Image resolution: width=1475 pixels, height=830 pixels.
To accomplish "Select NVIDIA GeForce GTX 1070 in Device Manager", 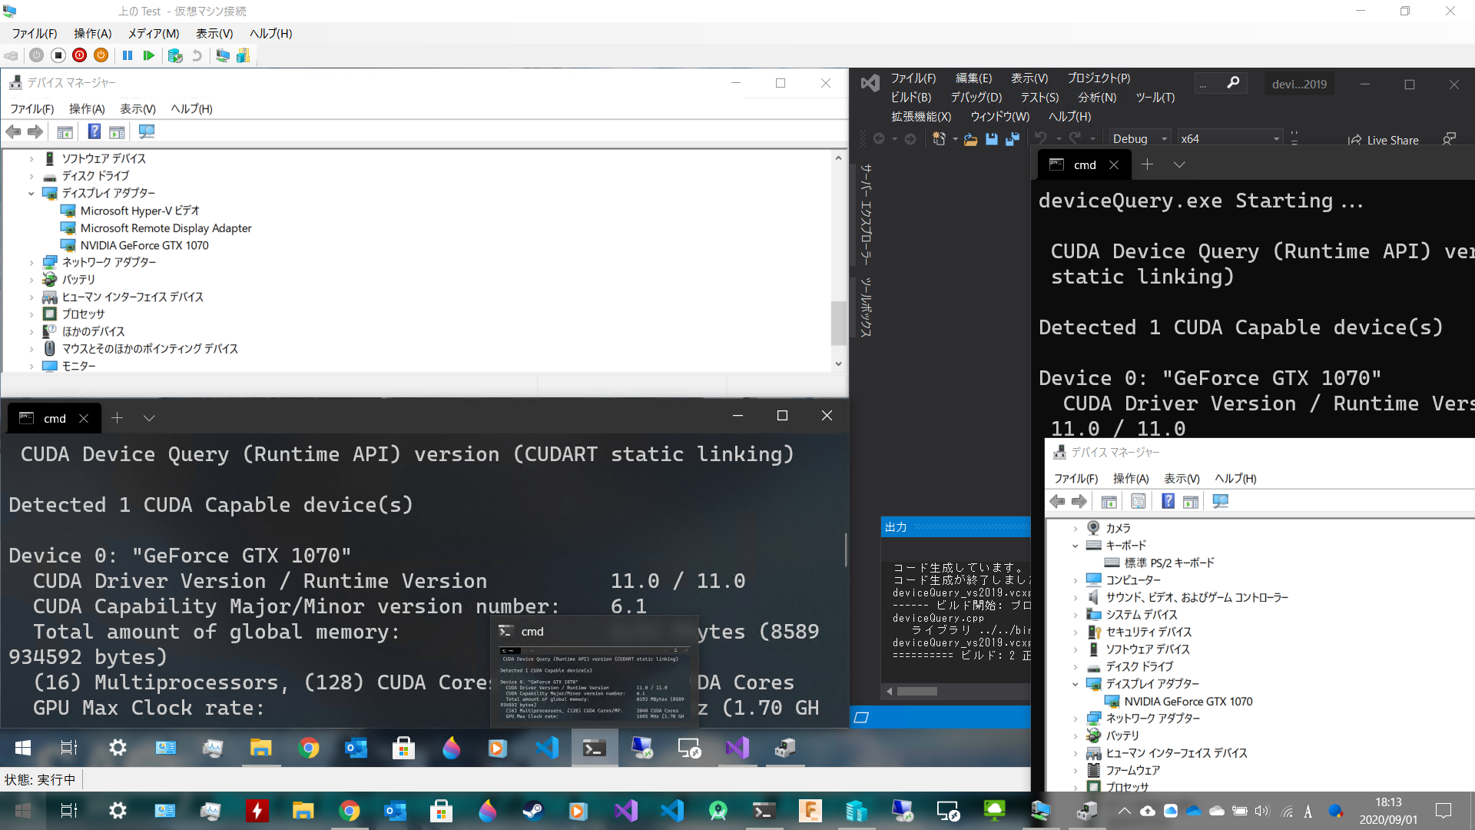I will point(144,244).
